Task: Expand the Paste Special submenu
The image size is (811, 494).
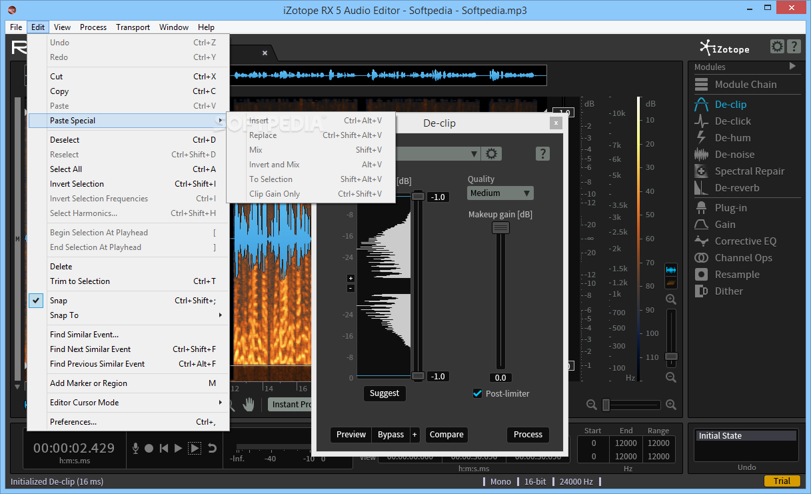Action: (x=128, y=121)
